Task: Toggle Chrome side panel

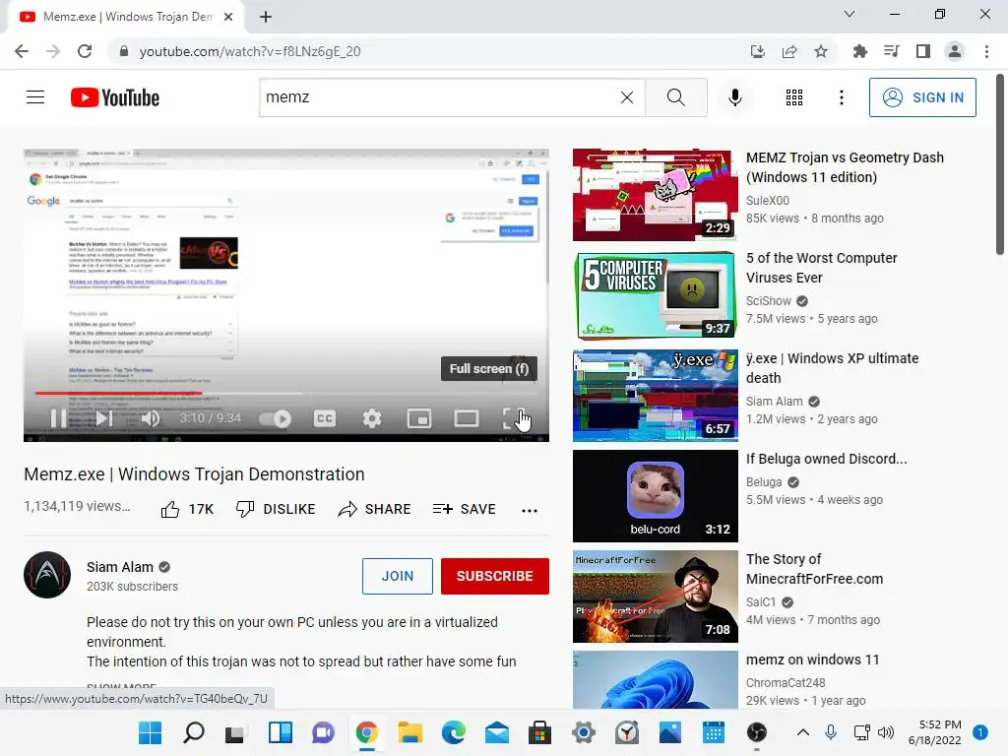Action: tap(923, 51)
